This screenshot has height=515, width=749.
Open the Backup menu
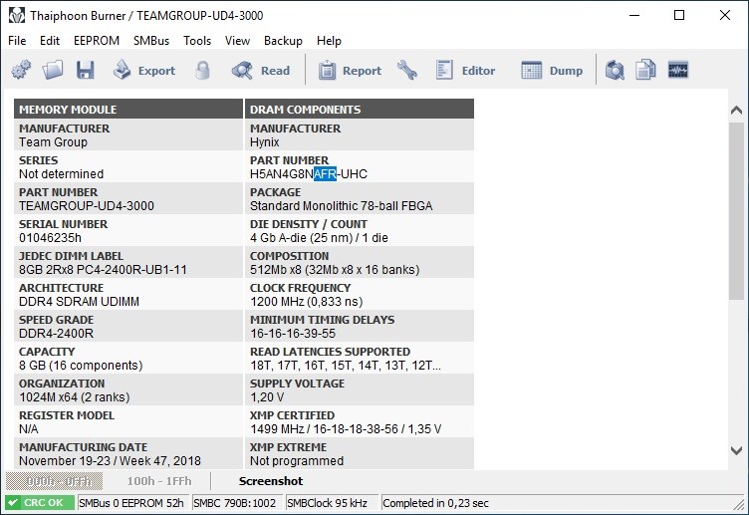point(283,41)
